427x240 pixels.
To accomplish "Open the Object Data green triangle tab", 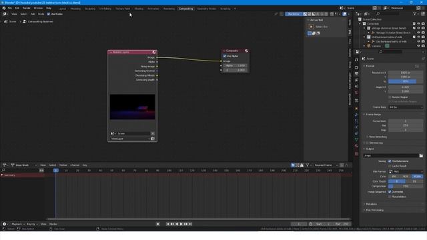I will pyautogui.click(x=356, y=139).
